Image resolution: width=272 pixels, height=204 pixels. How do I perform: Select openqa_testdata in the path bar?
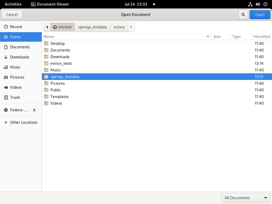coord(92,27)
